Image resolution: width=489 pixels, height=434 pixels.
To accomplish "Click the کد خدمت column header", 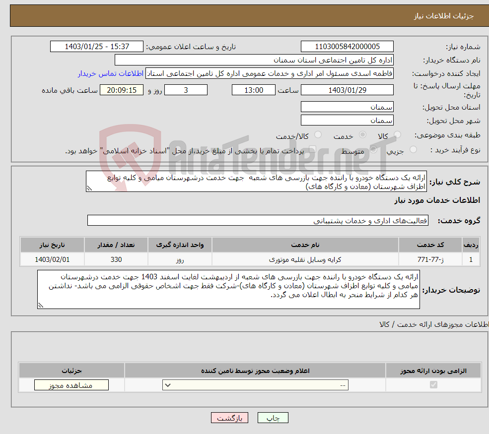I will pyautogui.click(x=430, y=245).
